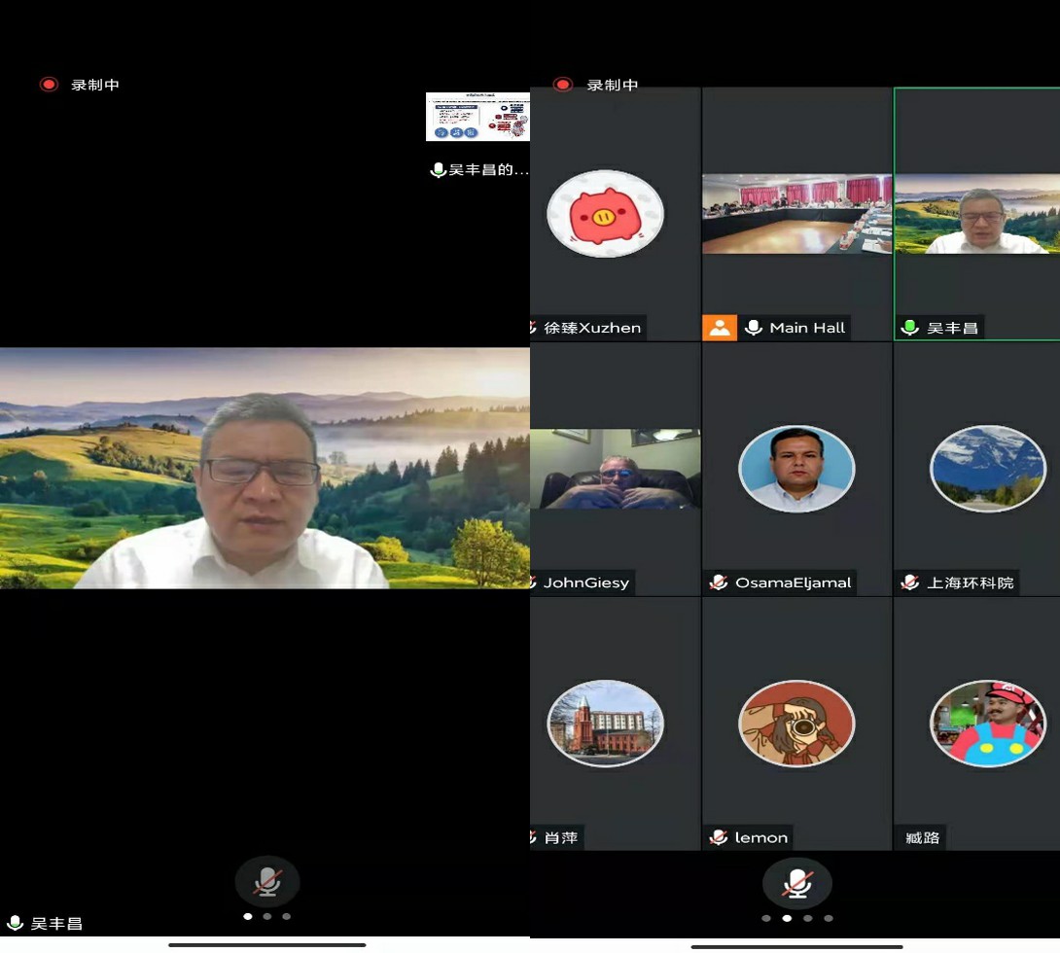
Task: Select 肖萍's building avatar
Action: pyautogui.click(x=605, y=724)
